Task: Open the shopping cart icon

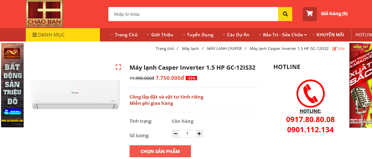Action: click(310, 14)
